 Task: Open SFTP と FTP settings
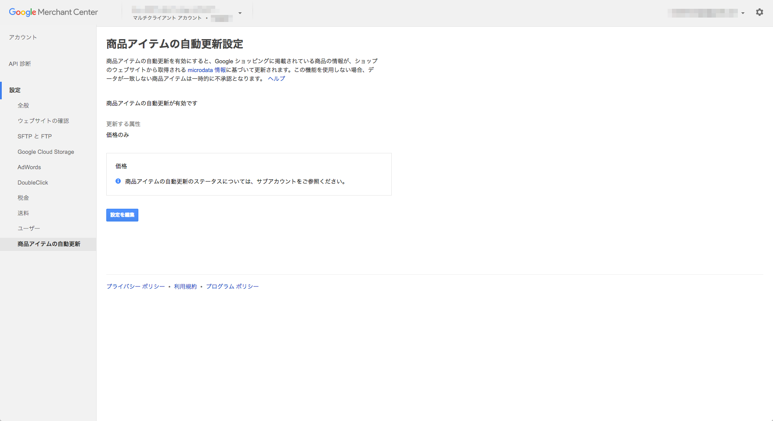pyautogui.click(x=35, y=136)
